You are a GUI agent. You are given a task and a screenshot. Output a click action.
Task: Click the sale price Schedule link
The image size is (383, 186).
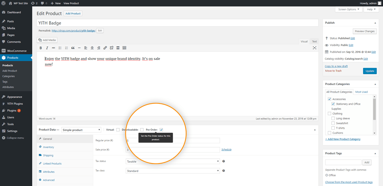pyautogui.click(x=226, y=149)
